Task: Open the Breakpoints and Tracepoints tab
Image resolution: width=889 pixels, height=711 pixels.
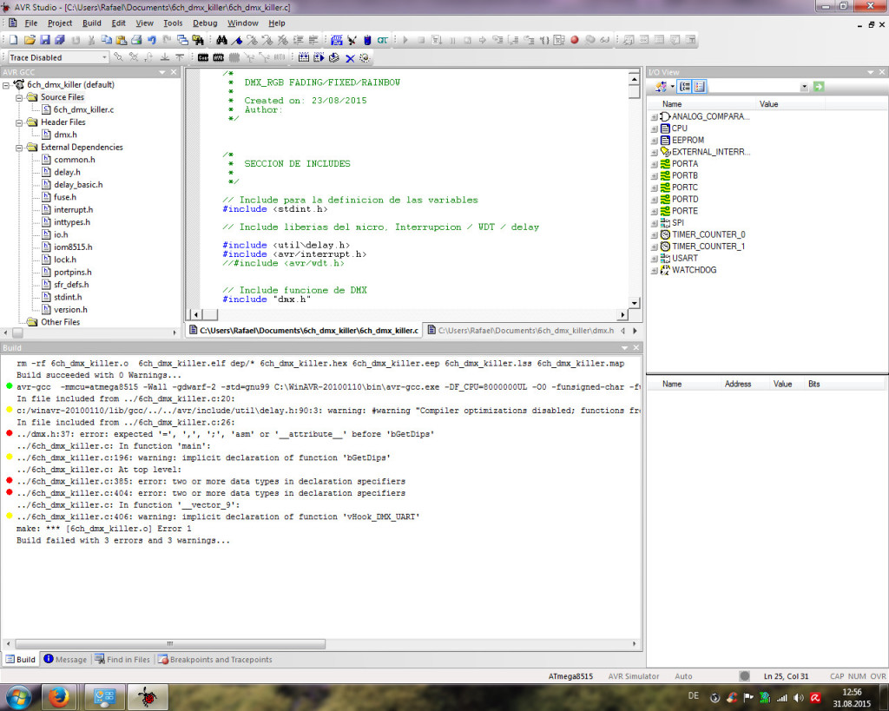Action: click(215, 660)
